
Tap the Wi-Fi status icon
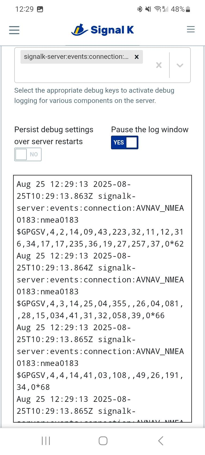pyautogui.click(x=157, y=9)
